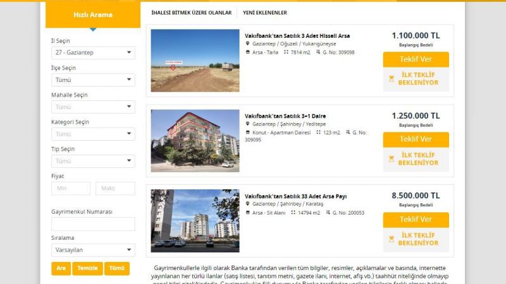Click İlk Teklif Bekleniyor under 8.500.000 TL
Screen dimensions: 506x284
pyautogui.click(x=418, y=239)
